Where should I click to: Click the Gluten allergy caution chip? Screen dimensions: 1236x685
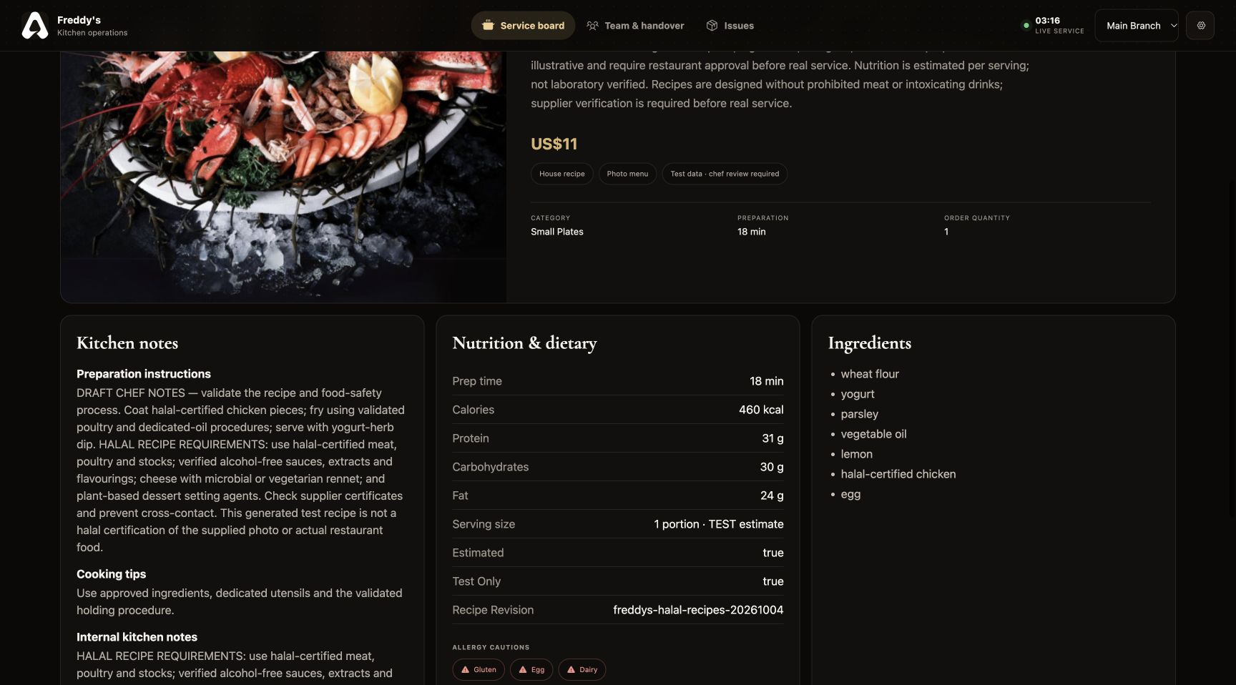point(479,670)
